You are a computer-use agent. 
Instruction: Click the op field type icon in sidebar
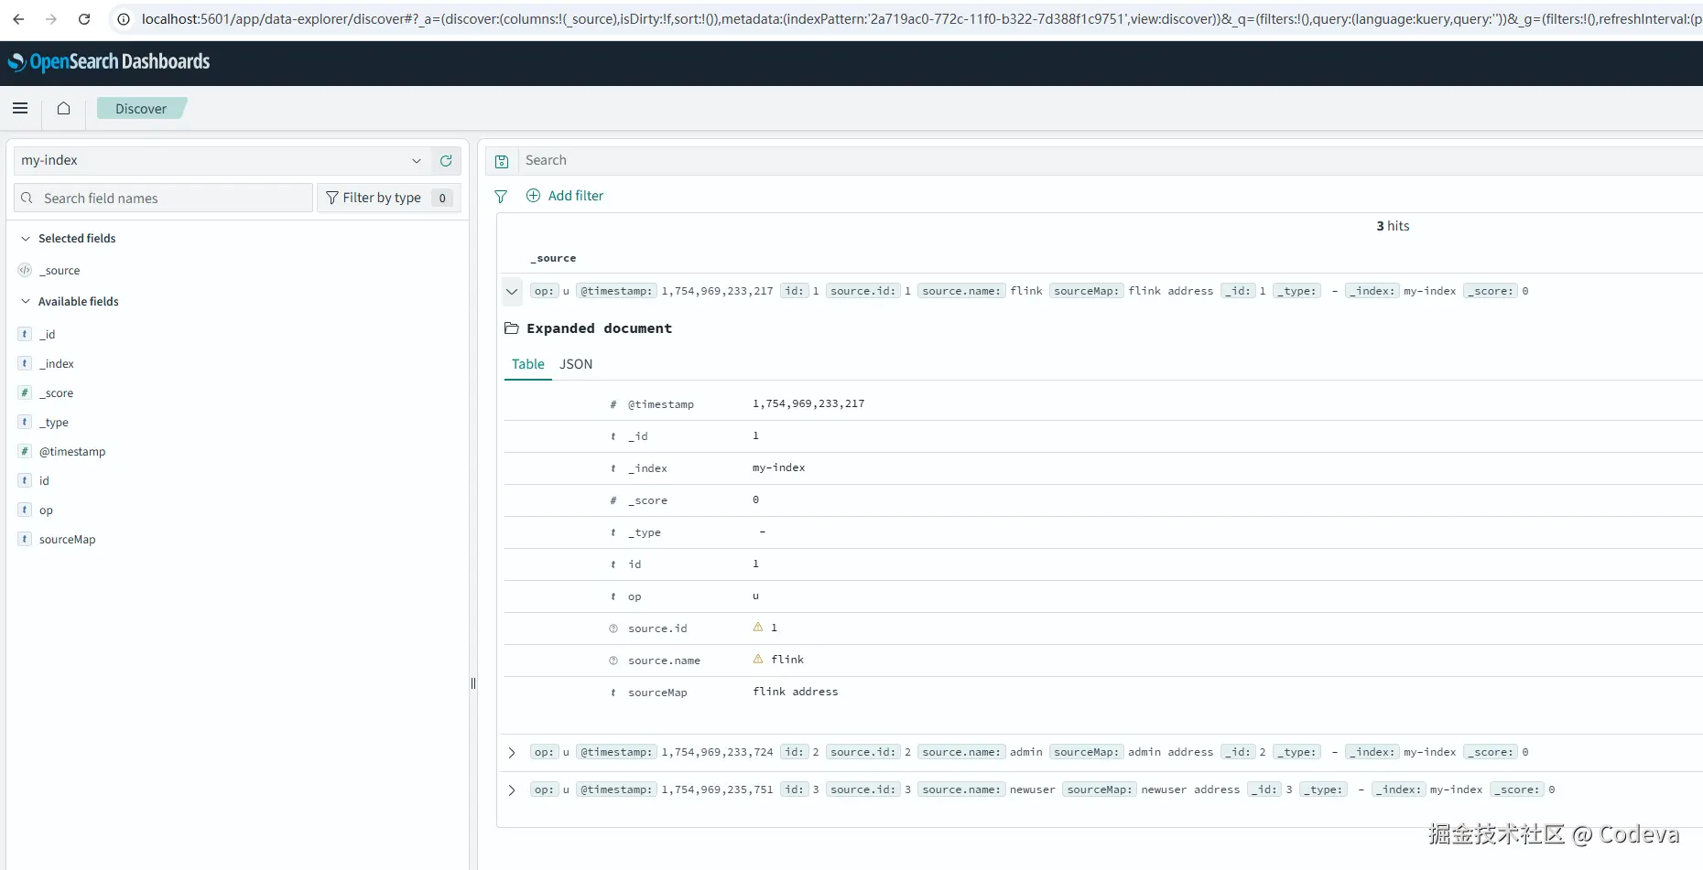point(25,510)
